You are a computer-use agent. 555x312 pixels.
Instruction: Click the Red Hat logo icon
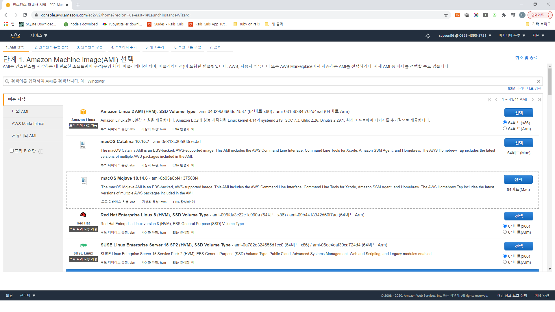tap(83, 215)
